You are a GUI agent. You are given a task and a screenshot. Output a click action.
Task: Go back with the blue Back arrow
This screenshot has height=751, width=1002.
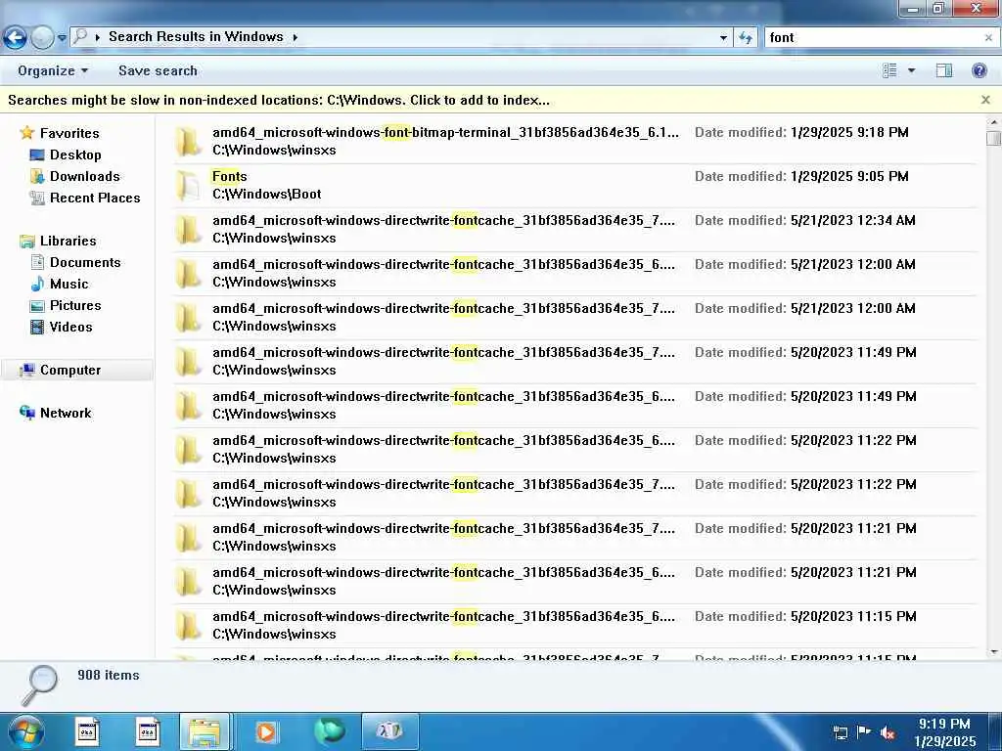(x=15, y=38)
